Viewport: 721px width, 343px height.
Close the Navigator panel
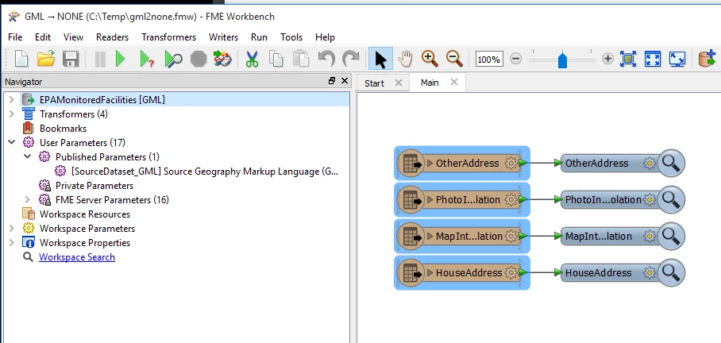pos(345,81)
